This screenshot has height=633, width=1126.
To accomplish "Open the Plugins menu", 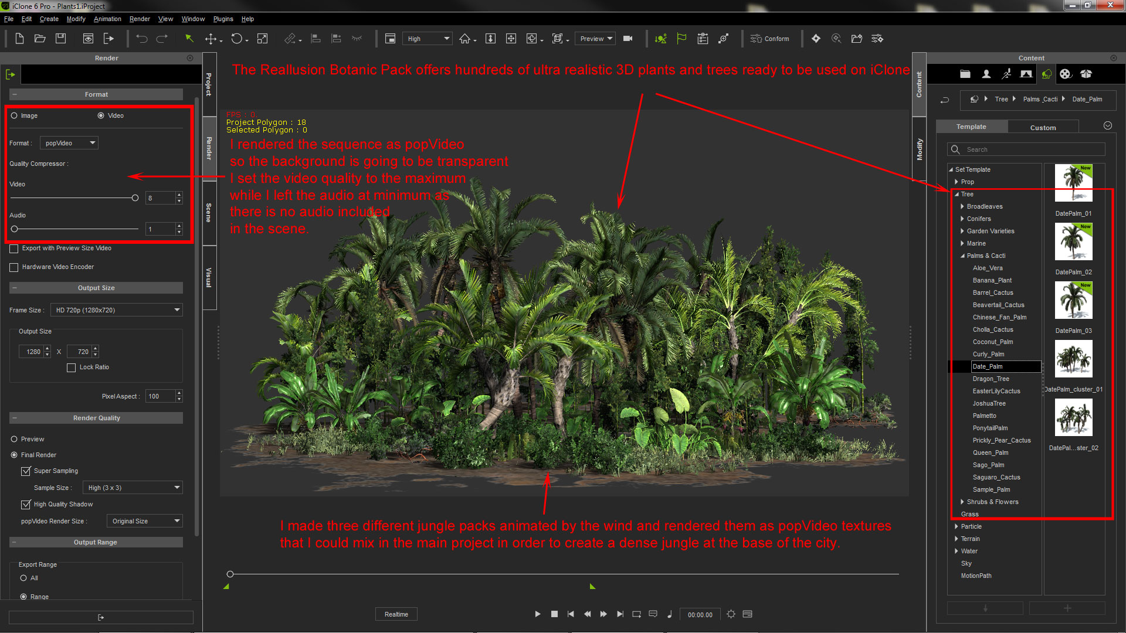I will pyautogui.click(x=223, y=19).
